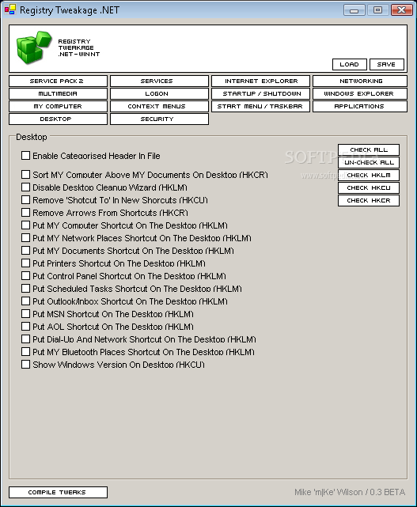This screenshot has height=507, width=417.
Task: Click the Compile Tweaks button
Action: point(58,492)
